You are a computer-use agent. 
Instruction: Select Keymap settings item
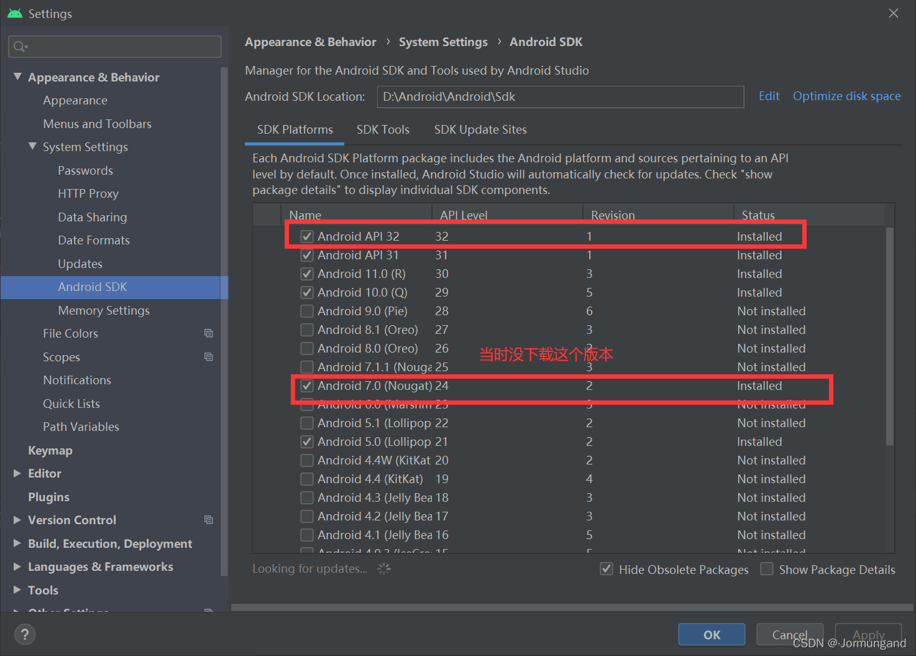50,450
